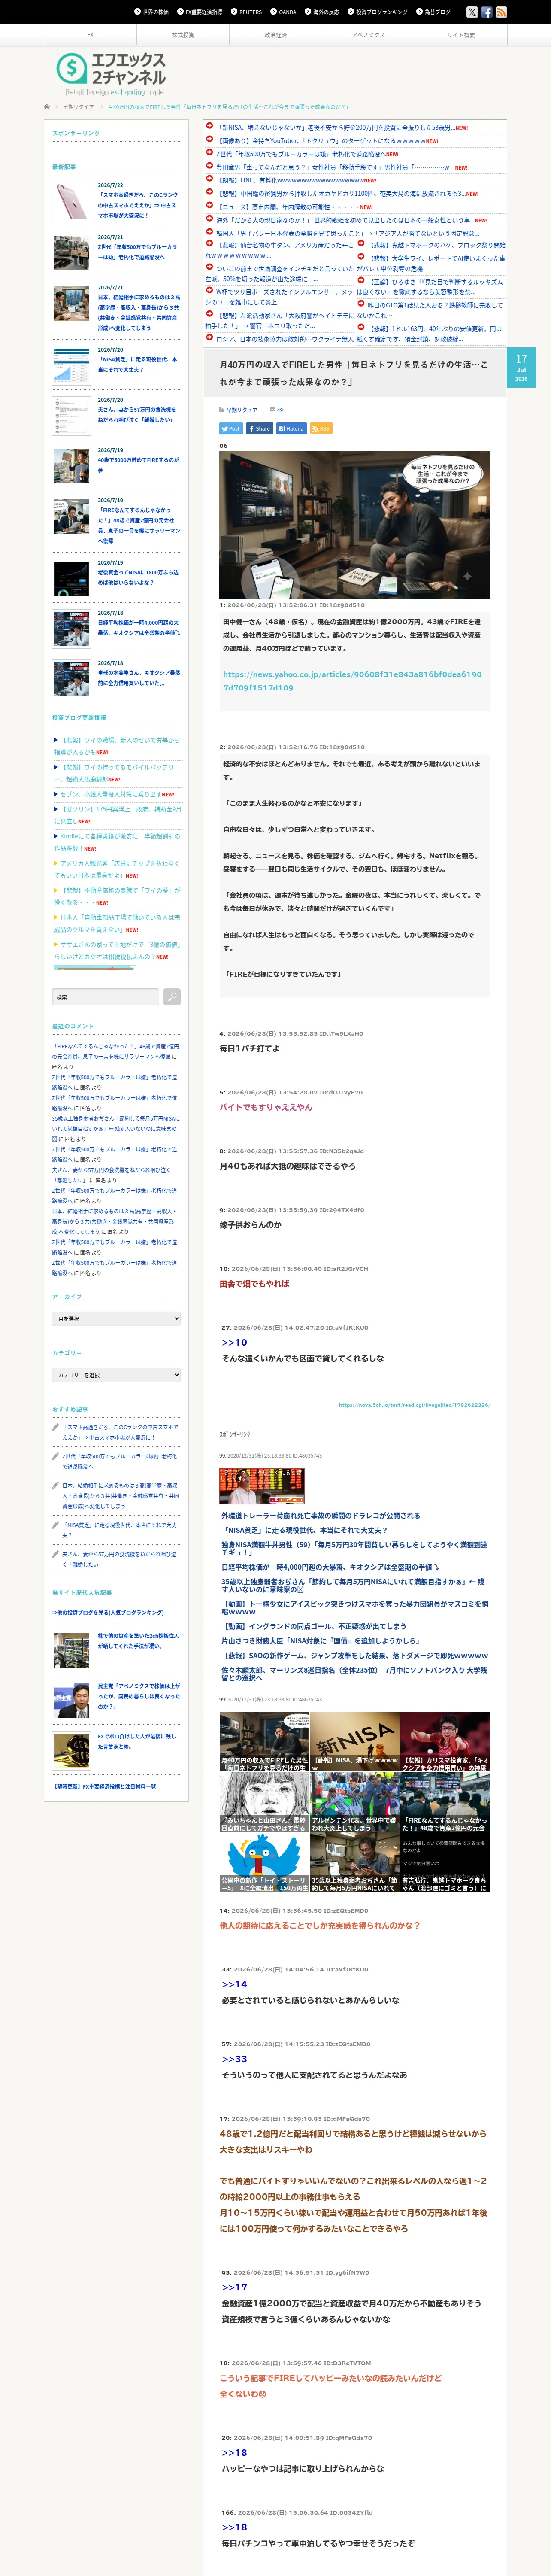This screenshot has height=2576, width=551.
Task: Open the Kindleにて各種書籍が激安に link
Action: (x=117, y=842)
